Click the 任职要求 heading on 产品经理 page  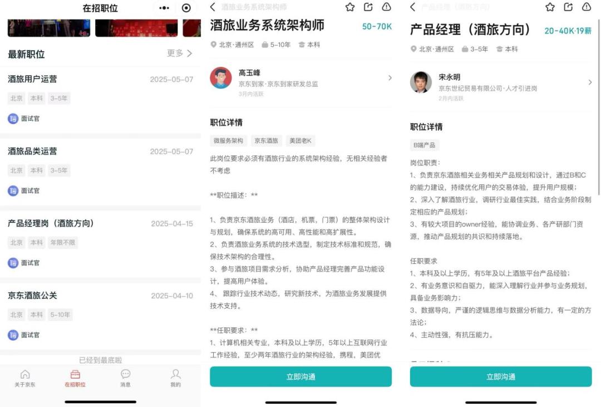[x=423, y=261]
